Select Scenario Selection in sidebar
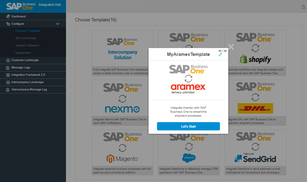 coord(27,45)
